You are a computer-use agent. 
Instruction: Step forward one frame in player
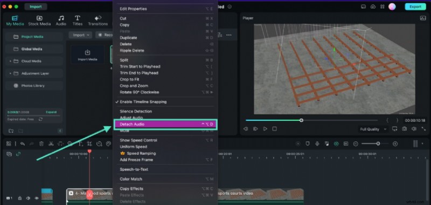point(255,129)
